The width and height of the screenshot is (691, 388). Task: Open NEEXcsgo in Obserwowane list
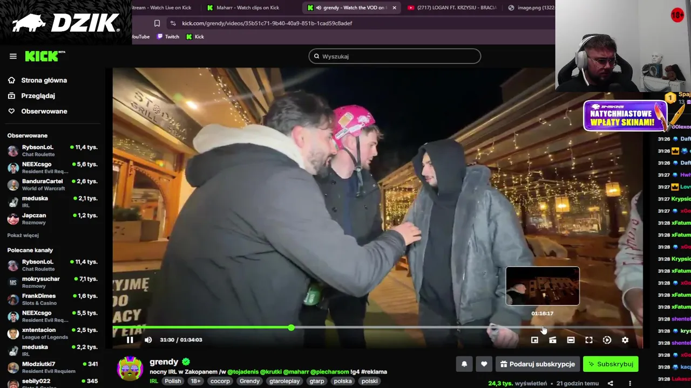52,168
